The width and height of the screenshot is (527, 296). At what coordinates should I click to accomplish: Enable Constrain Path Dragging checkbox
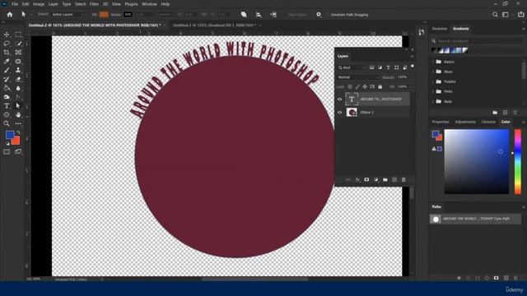[x=328, y=15]
